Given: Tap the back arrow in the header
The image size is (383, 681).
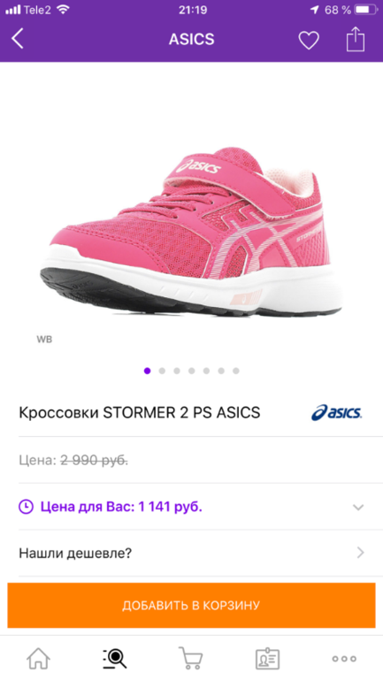Looking at the screenshot, I should pos(18,39).
